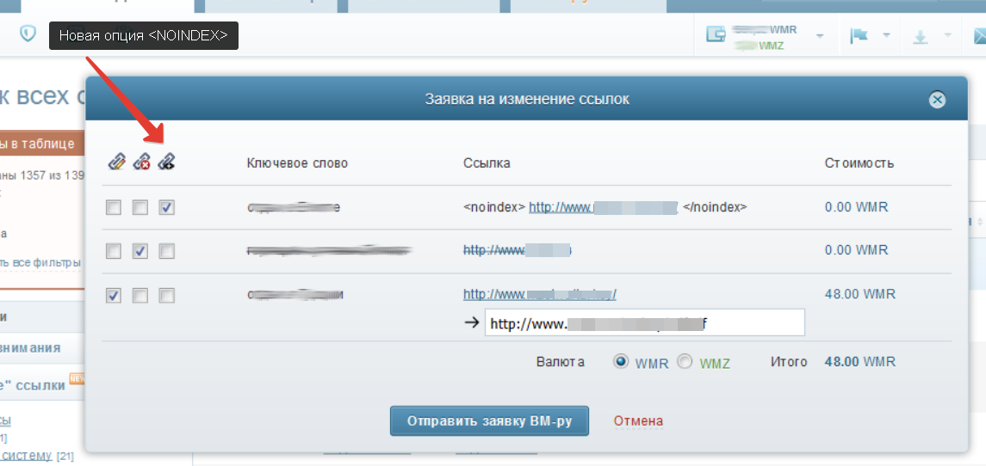986x466 pixels.
Task: Select WMR currency radio button
Action: 621,362
